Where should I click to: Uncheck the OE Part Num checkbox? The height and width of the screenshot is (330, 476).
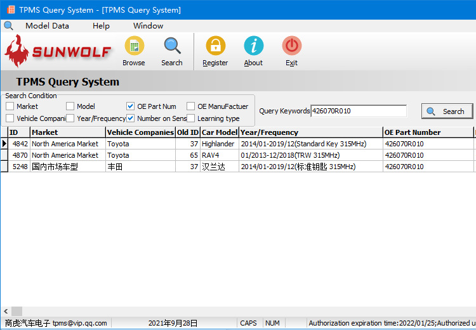click(131, 106)
